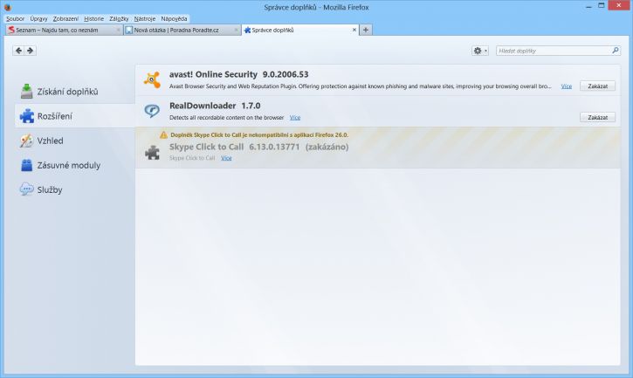The height and width of the screenshot is (378, 633).
Task: Click the red S favicon on the Seznam tab
Action: point(11,30)
